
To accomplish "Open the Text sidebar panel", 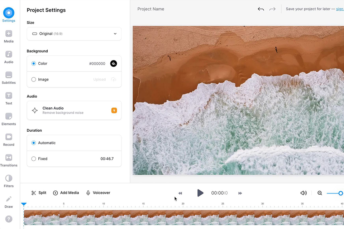I will [x=9, y=98].
